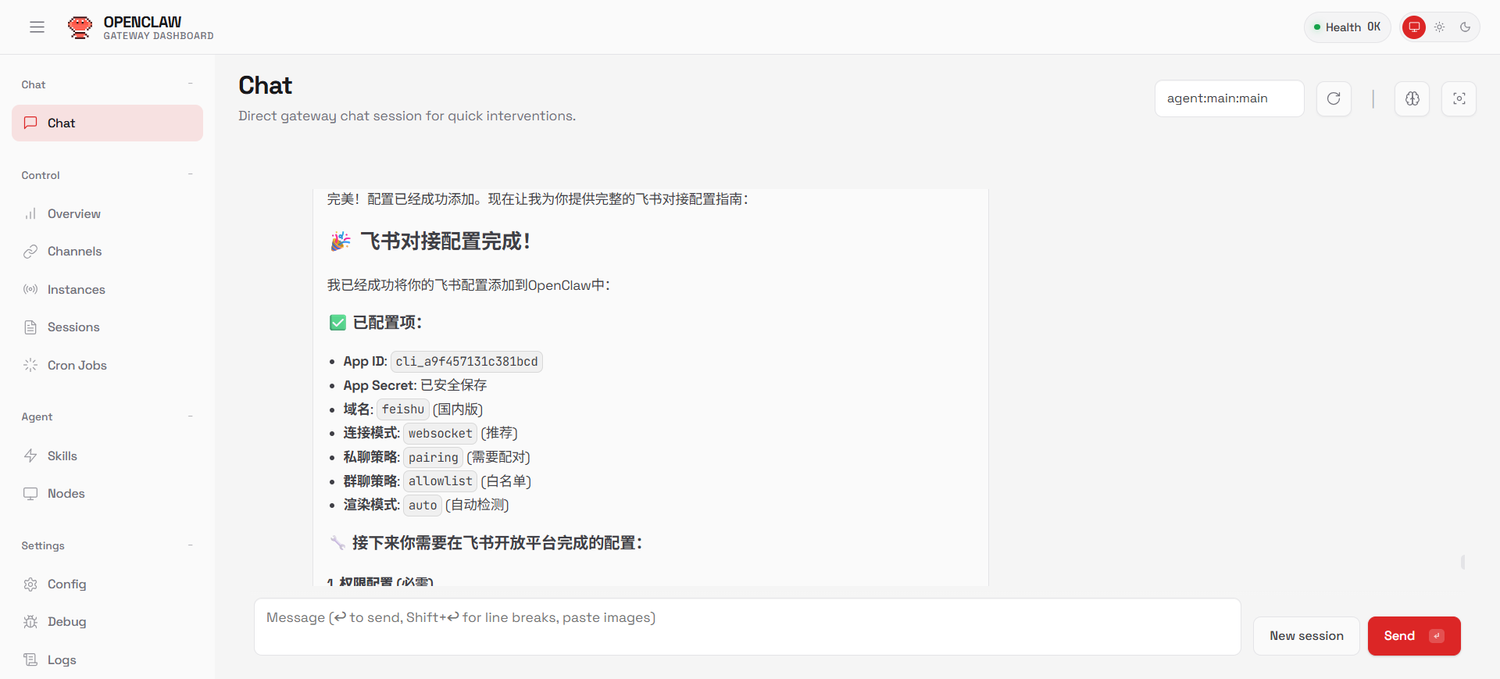The width and height of the screenshot is (1500, 679).
Task: Click the App ID code cli_a9f457131c381bcd
Action: point(466,362)
